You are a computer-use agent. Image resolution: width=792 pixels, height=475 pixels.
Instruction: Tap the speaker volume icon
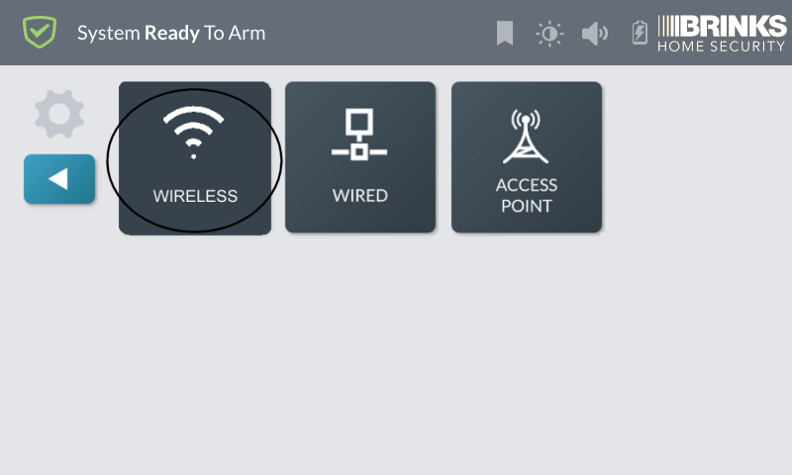(x=595, y=34)
